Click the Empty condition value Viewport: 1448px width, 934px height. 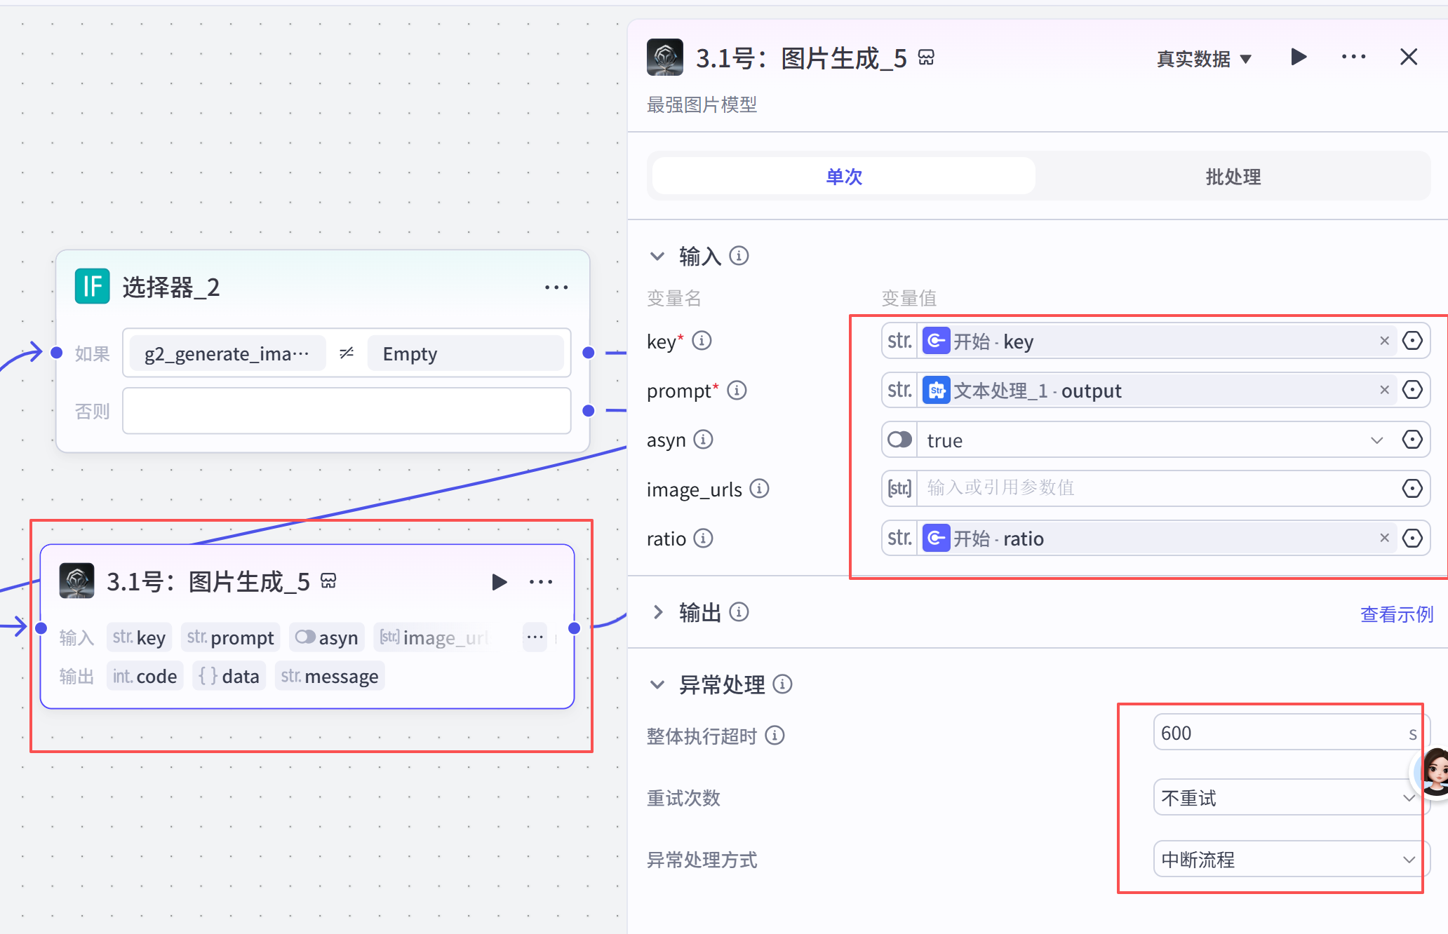click(465, 353)
